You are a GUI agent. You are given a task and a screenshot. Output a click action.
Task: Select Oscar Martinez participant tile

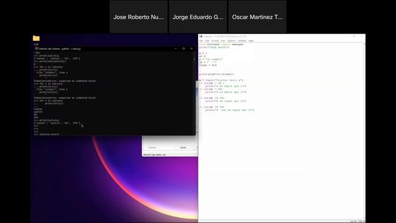tap(257, 17)
